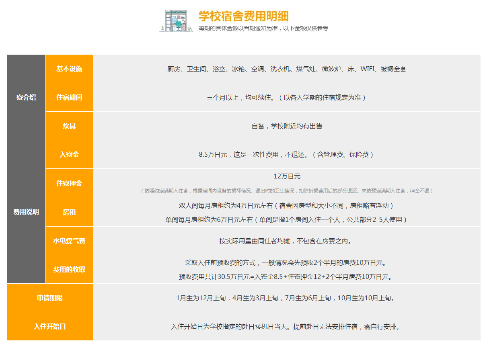Click the title 学校宿舍费用明细
Image resolution: width=489 pixels, height=344 pixels.
pos(243,16)
